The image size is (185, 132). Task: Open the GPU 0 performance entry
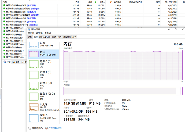pos(43,118)
